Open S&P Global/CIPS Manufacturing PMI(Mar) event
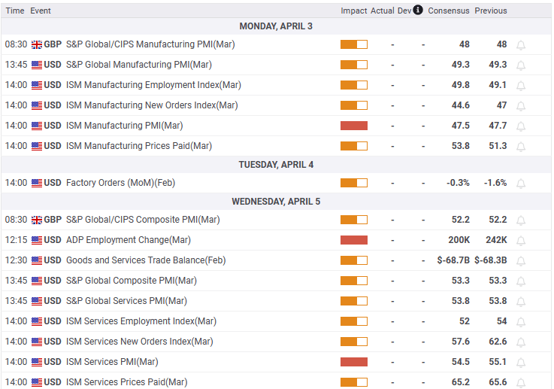The height and width of the screenshot is (389, 554). (150, 44)
